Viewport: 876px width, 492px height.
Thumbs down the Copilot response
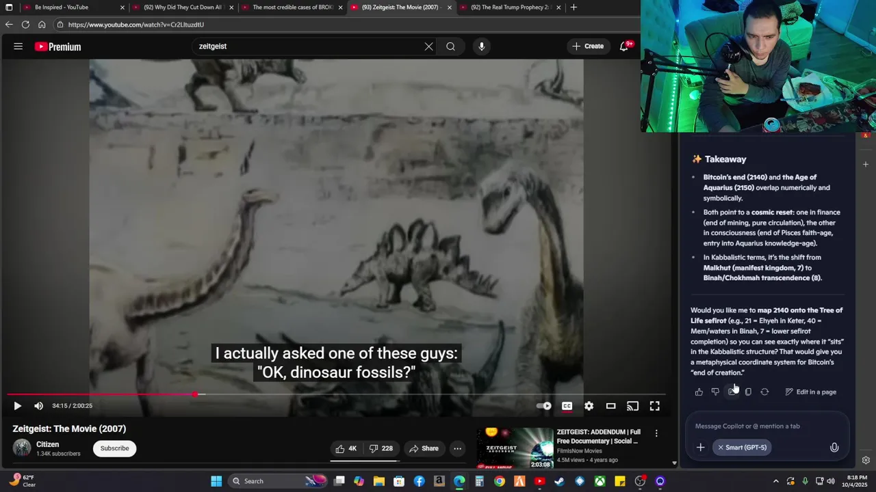click(x=715, y=392)
